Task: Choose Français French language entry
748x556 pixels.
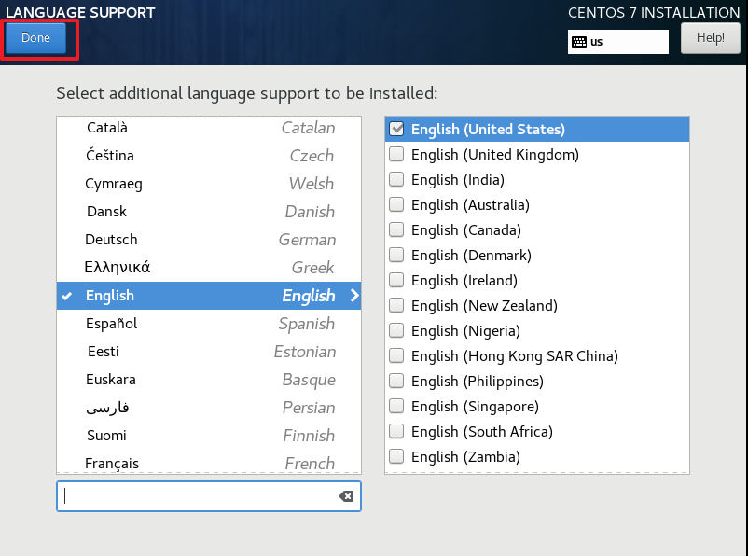Action: point(209,463)
